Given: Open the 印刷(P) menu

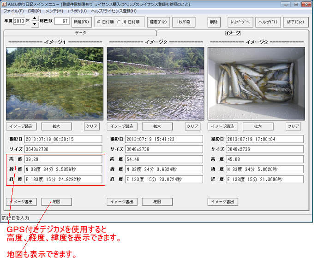Looking at the screenshot, I should coord(34,11).
